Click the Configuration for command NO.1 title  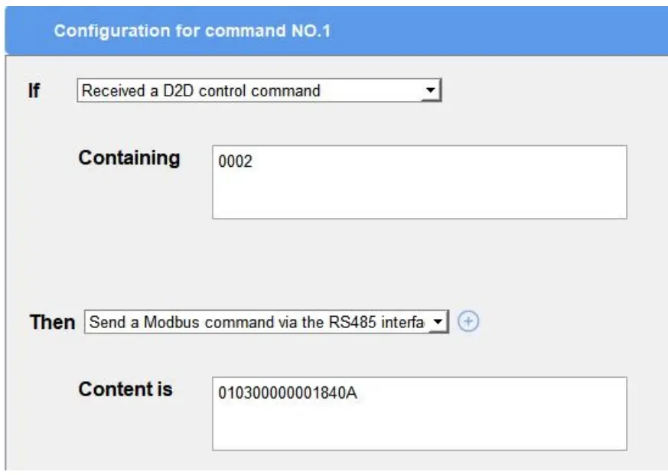pos(192,32)
